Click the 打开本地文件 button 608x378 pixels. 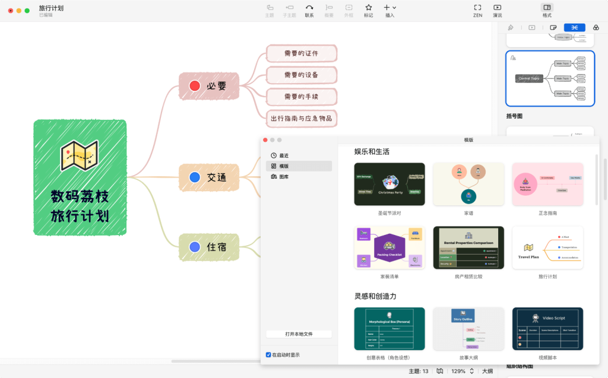pos(299,333)
